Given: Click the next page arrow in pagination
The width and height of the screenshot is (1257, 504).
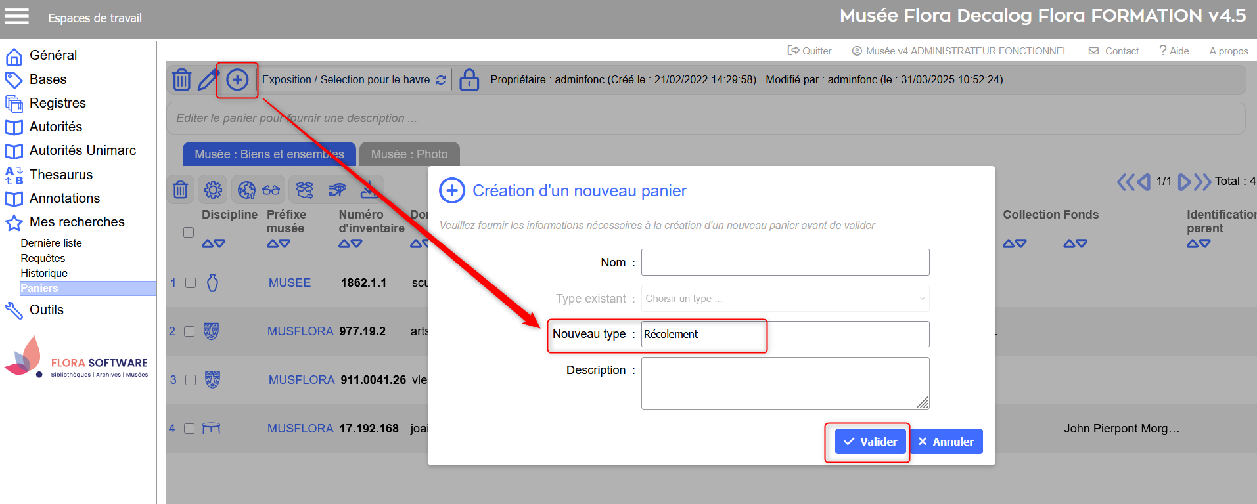Looking at the screenshot, I should 1184,182.
